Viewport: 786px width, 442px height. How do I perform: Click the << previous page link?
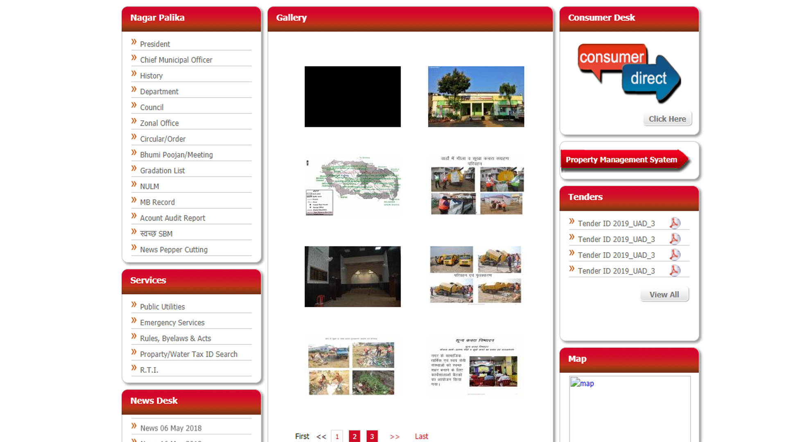point(321,437)
